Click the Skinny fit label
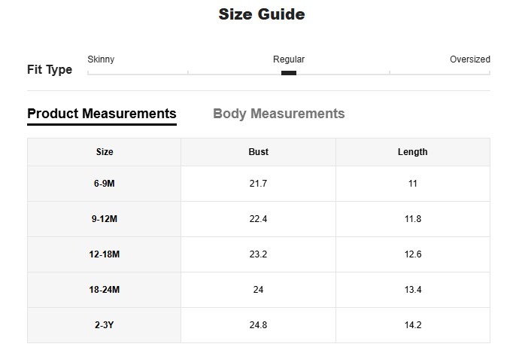 tap(101, 59)
